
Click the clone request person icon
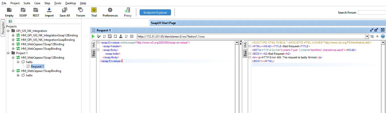[x=121, y=36]
